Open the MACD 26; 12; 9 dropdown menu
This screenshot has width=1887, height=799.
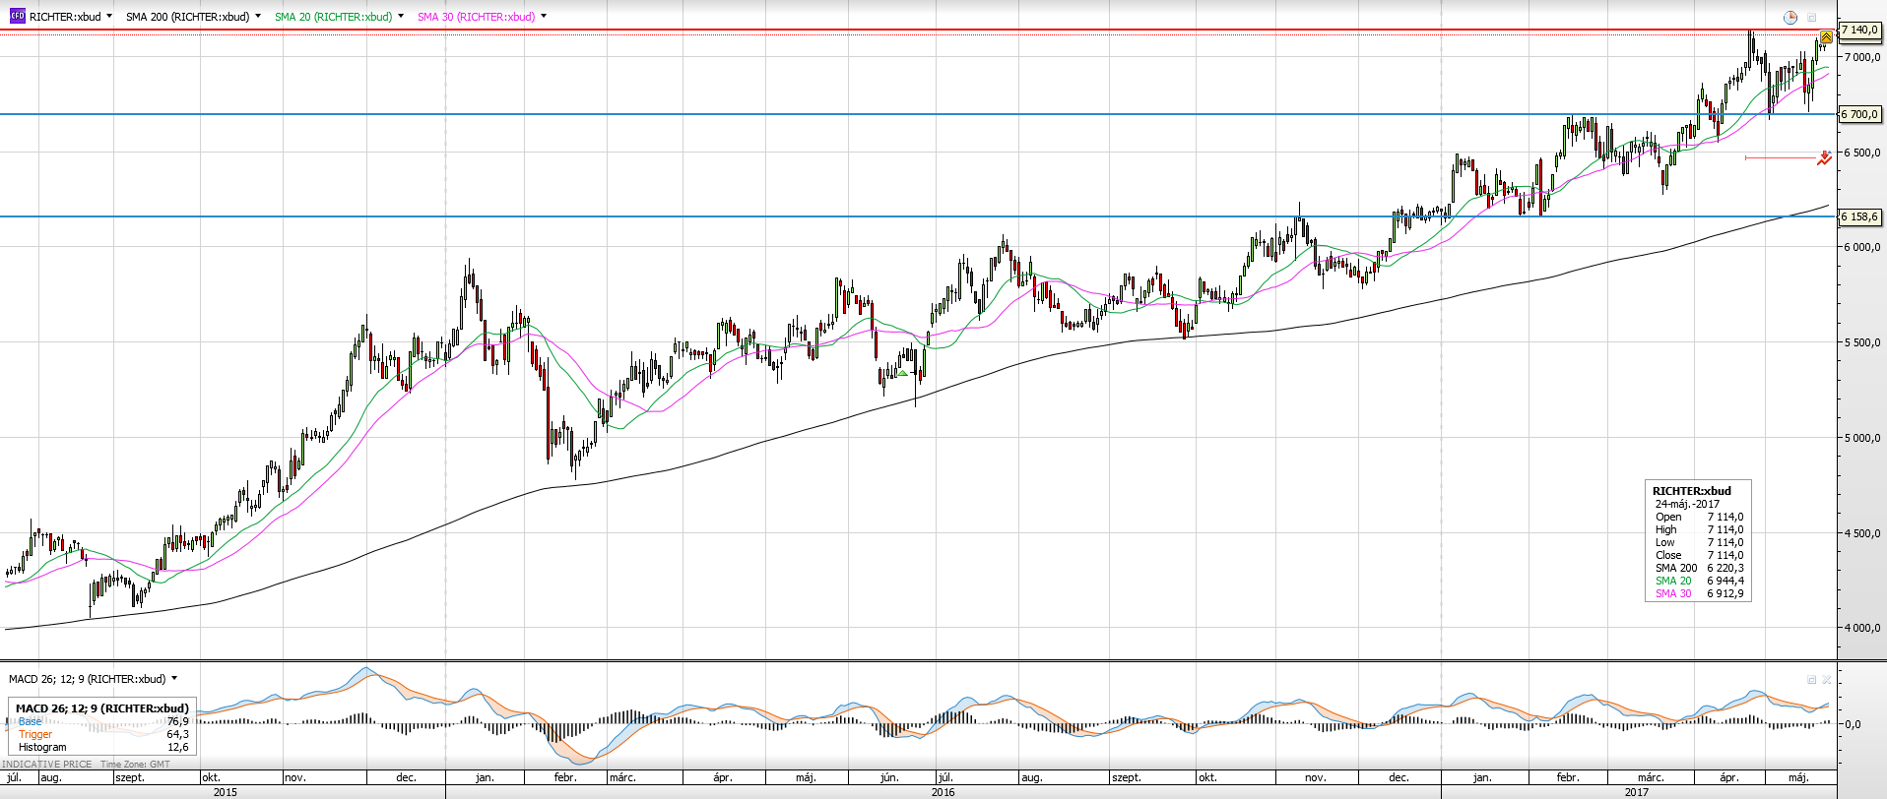point(174,678)
